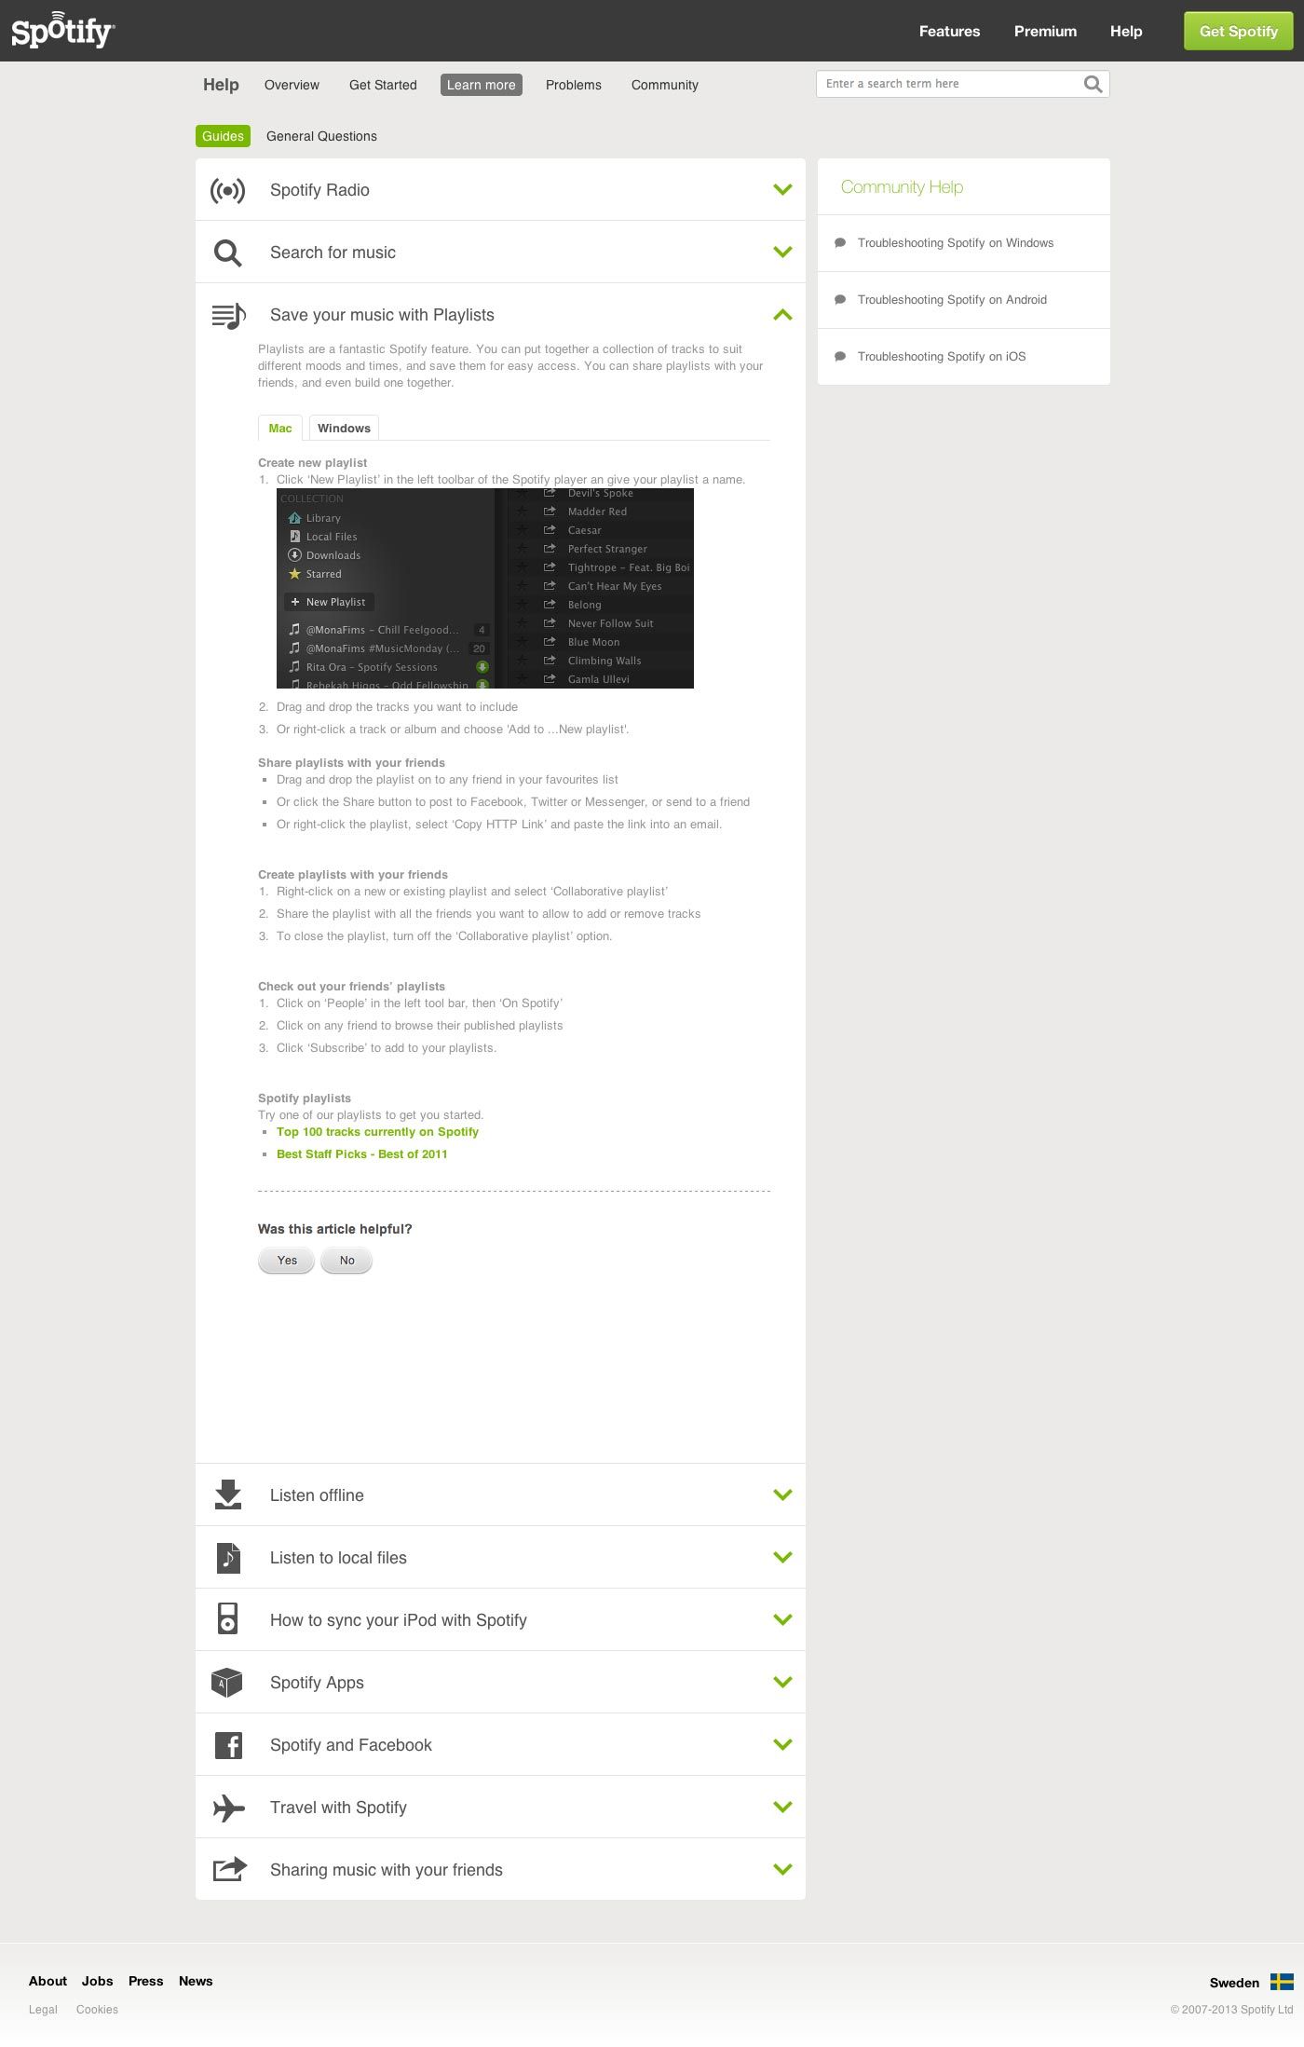Go to the Problems tab
The width and height of the screenshot is (1304, 2047).
(573, 85)
